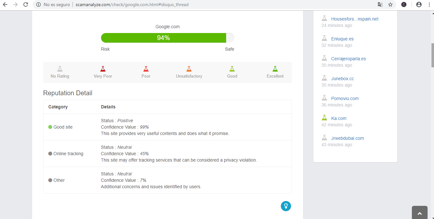Open the red K extension icon
Image resolution: width=434 pixels, height=219 pixels.
pyautogui.click(x=404, y=4)
